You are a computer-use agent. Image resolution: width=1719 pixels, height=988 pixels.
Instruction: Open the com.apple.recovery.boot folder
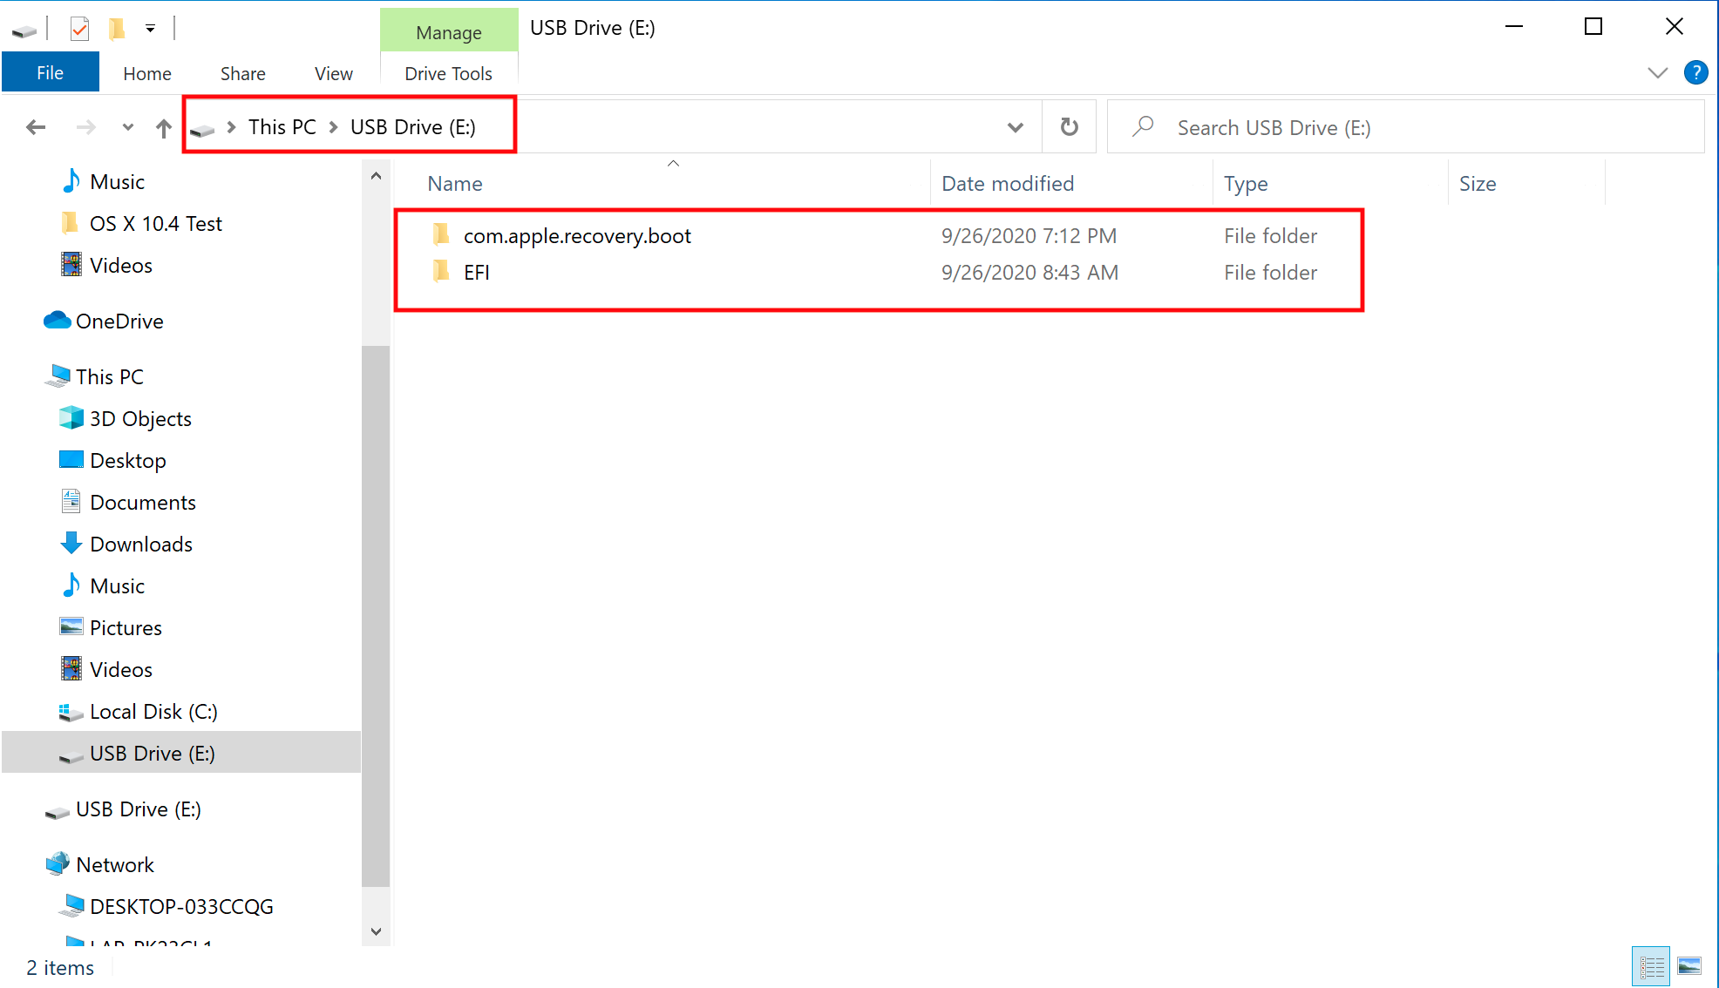coord(576,235)
